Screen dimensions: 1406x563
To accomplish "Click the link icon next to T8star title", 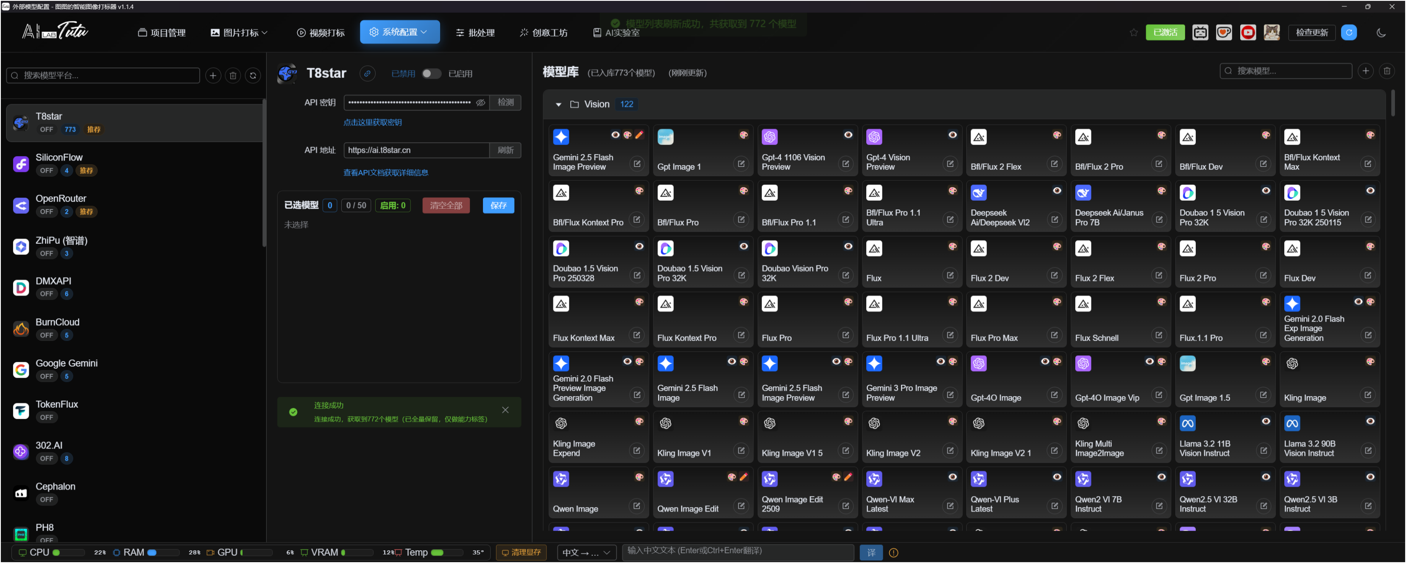I will click(x=367, y=74).
